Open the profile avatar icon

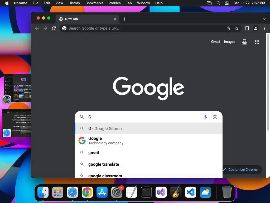tap(256, 28)
